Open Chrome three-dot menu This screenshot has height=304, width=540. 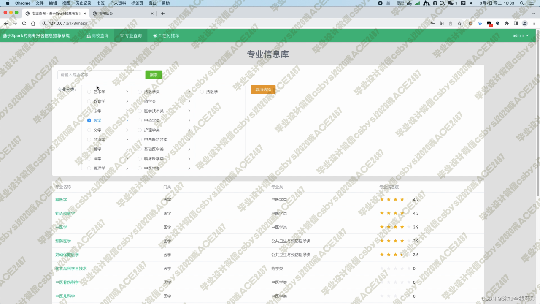click(534, 24)
